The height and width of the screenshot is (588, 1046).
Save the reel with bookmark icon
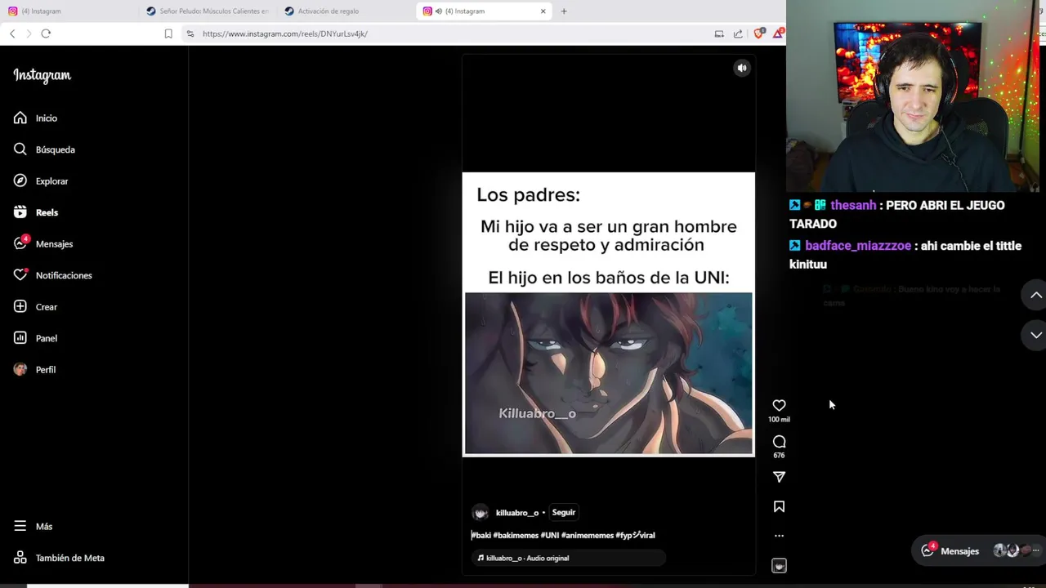pos(779,507)
